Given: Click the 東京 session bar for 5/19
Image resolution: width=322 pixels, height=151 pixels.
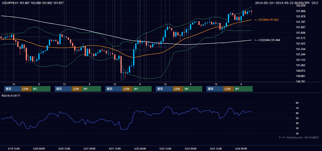Looking at the screenshot, I should click(x=13, y=89).
